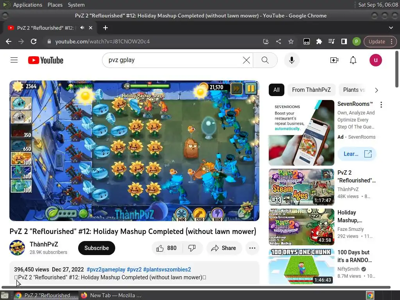Open the Extensions puzzle icon
The height and width of the screenshot is (300, 400).
(319, 41)
